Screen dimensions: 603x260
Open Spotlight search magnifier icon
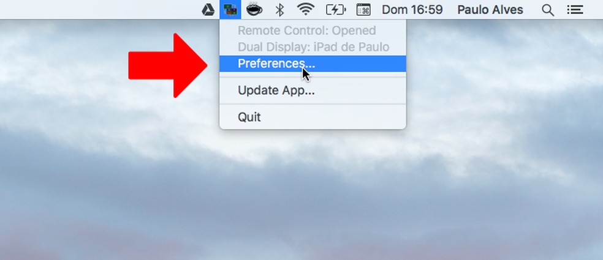click(x=548, y=10)
